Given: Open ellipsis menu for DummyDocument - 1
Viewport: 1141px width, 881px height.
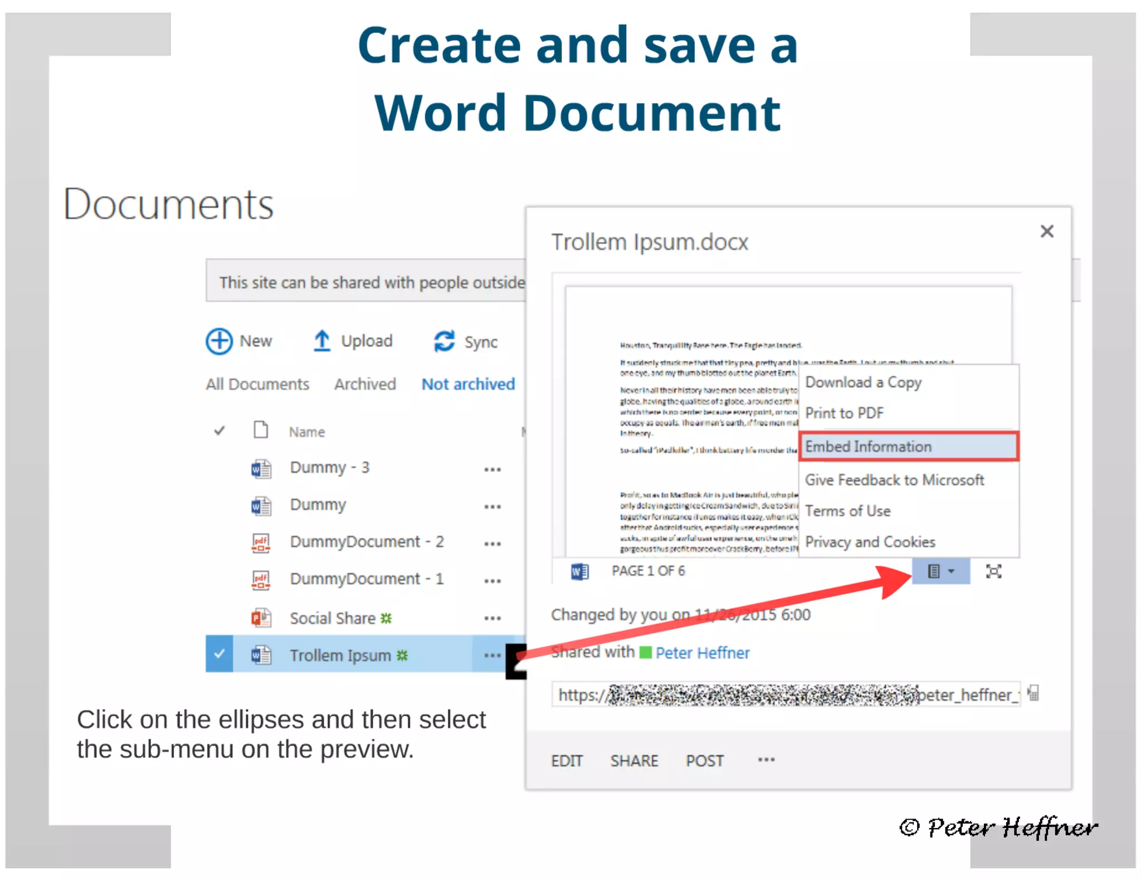Looking at the screenshot, I should pyautogui.click(x=493, y=581).
